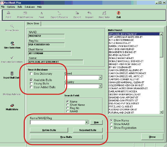
Task: Open the Bulls menu
Action: (20, 7)
